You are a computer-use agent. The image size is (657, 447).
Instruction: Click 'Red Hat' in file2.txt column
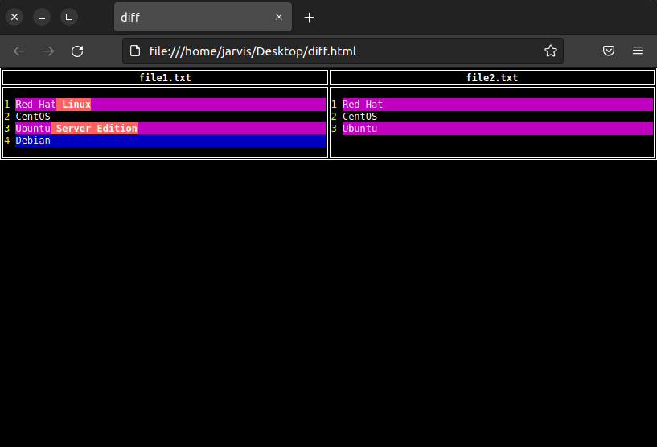coord(363,105)
